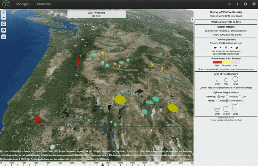Open the terrain layer cube button

(x=4, y=37)
